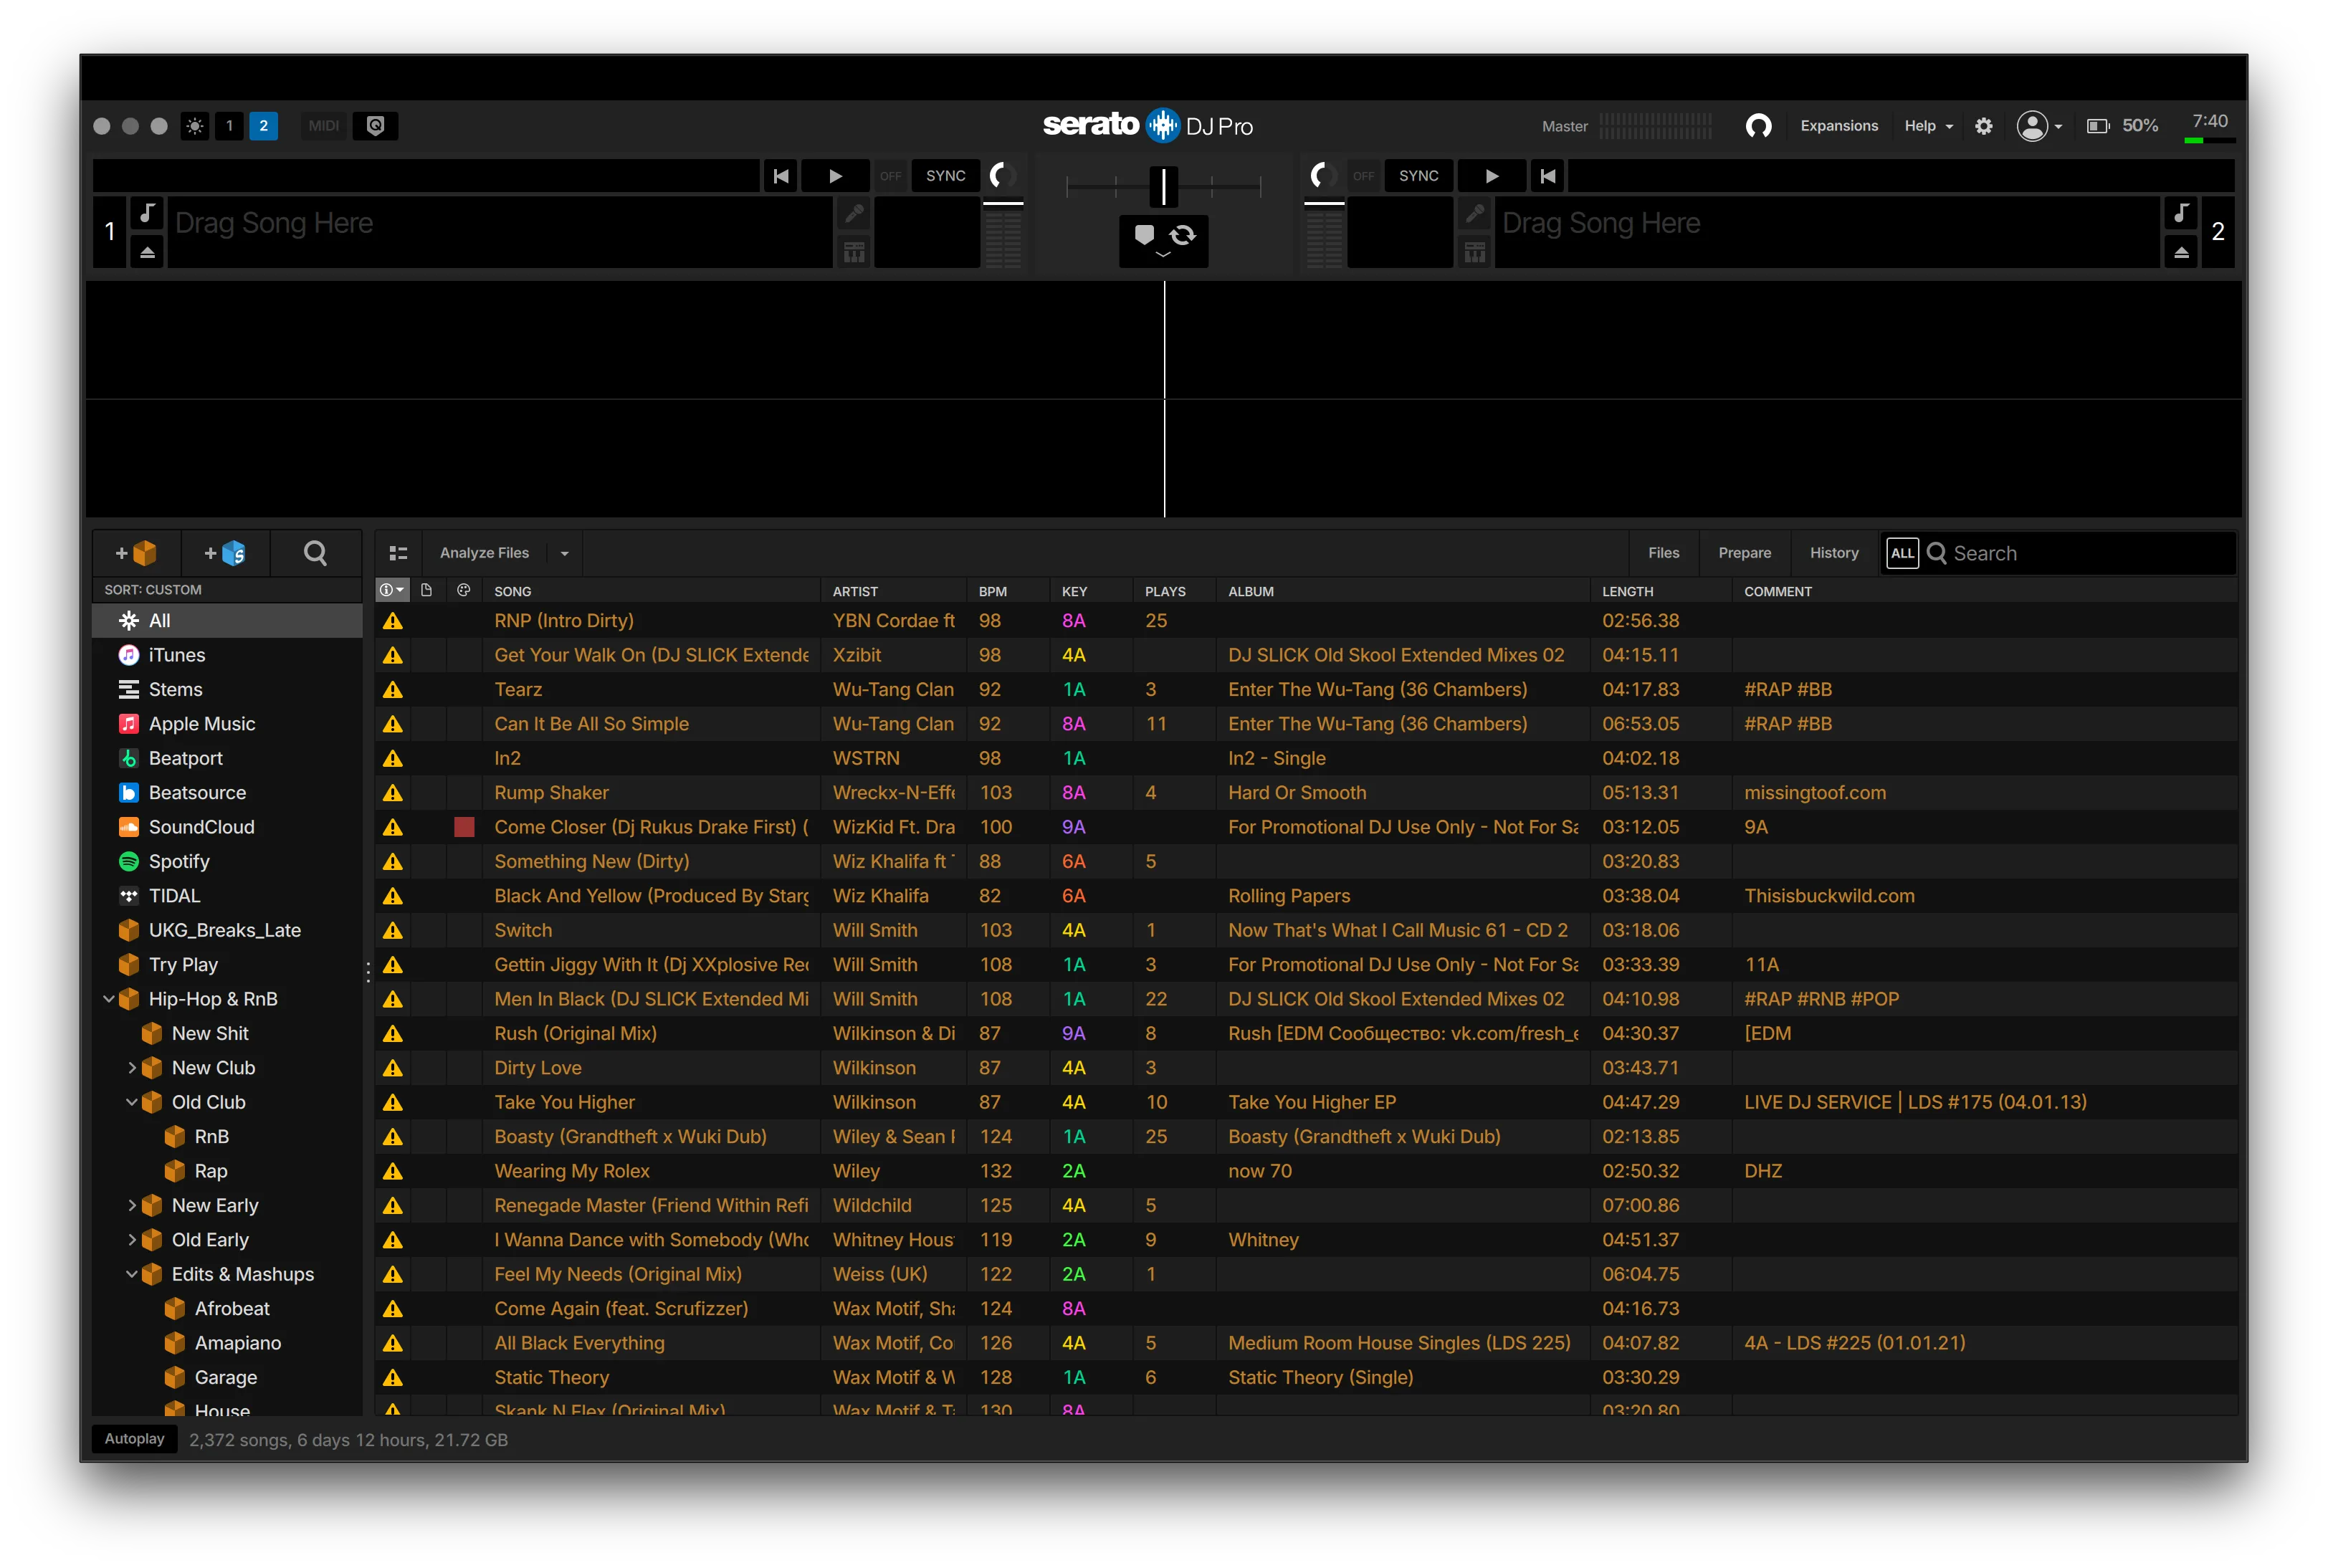Jump to previous track on deck 1
The height and width of the screenshot is (1568, 2328).
coord(781,176)
